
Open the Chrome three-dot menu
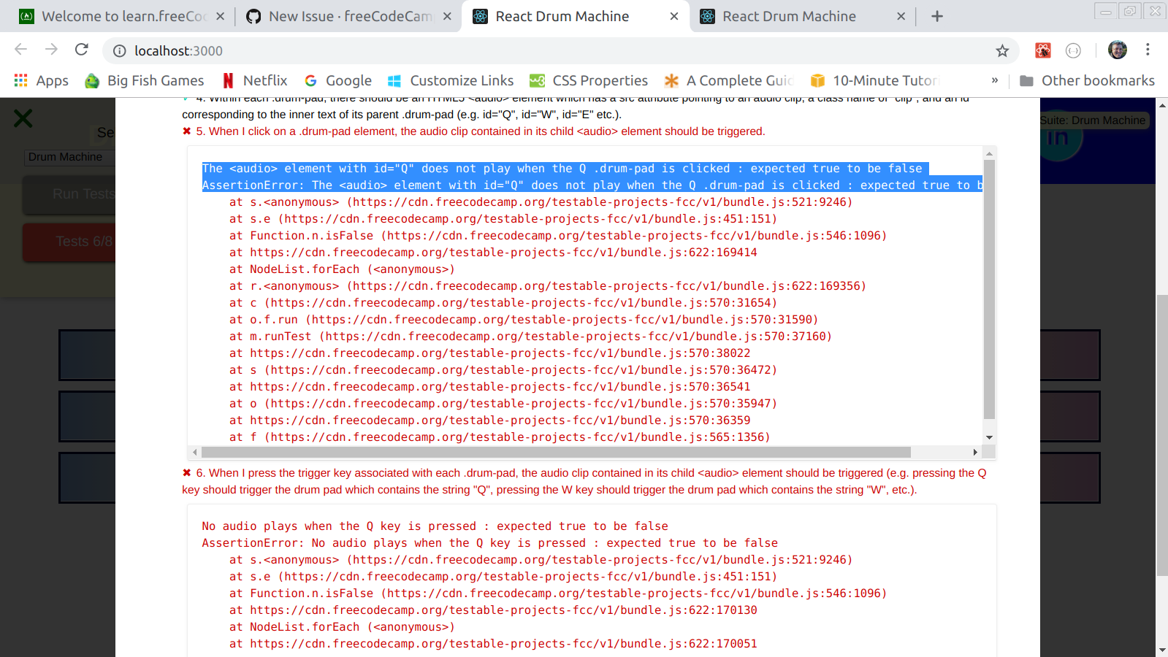coord(1148,50)
